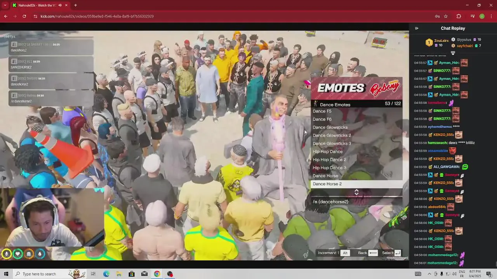Click sayfchairi in the chat leaderboard
This screenshot has width=497, height=279.
coord(465,46)
